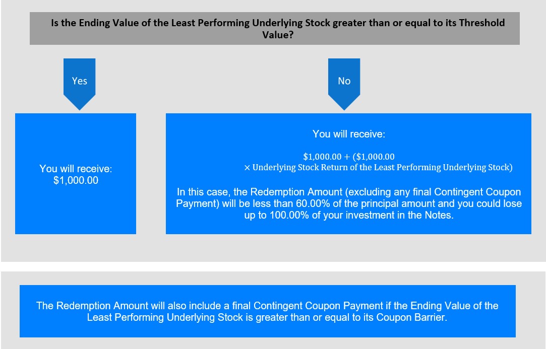Click the No arrow label
Viewport: 546px width, 349px height.
(344, 81)
